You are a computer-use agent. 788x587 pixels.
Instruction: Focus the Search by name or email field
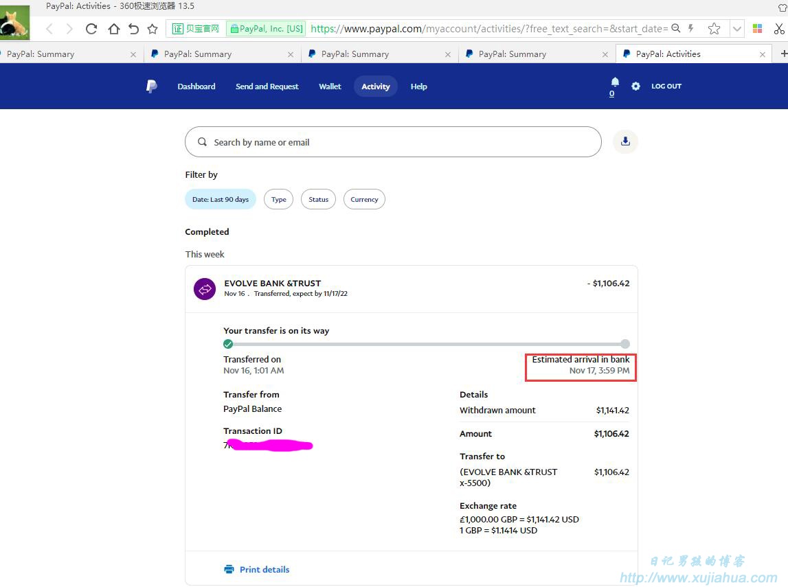point(393,142)
